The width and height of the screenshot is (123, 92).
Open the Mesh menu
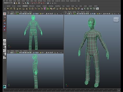[35, 1]
